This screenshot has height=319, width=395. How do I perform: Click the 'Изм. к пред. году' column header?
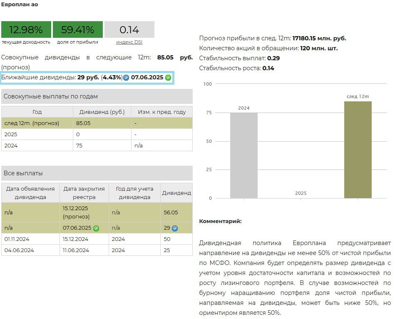(x=161, y=112)
